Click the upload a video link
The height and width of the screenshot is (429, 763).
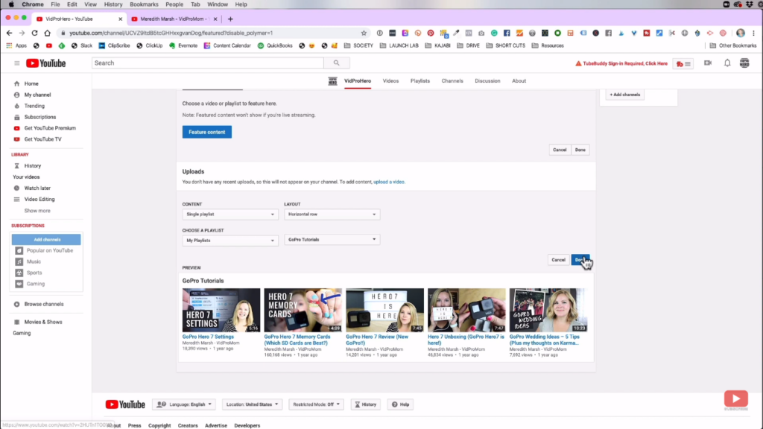coord(389,182)
